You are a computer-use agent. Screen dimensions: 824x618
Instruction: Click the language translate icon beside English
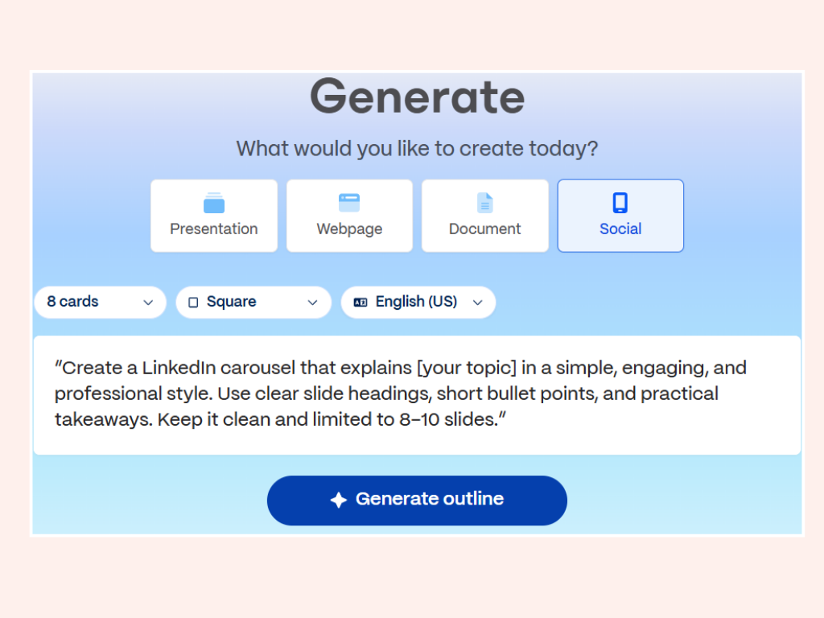(360, 303)
